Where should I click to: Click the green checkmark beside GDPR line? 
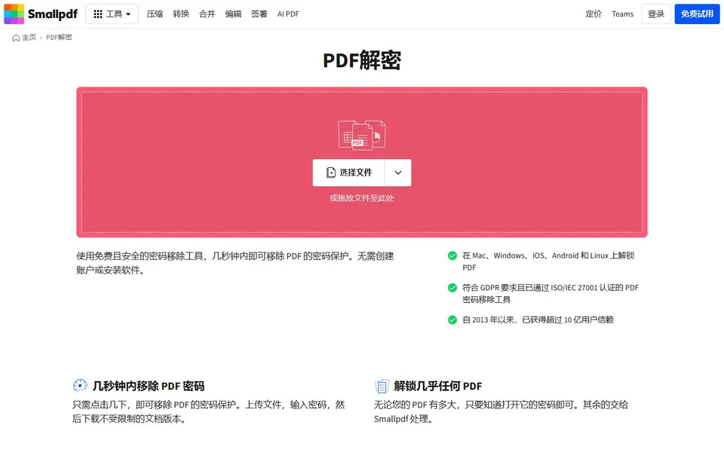pos(452,288)
